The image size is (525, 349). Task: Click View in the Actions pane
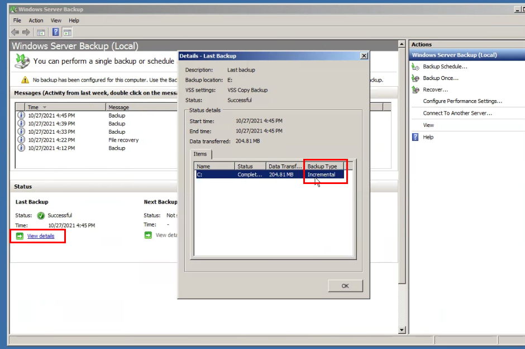pyautogui.click(x=428, y=125)
